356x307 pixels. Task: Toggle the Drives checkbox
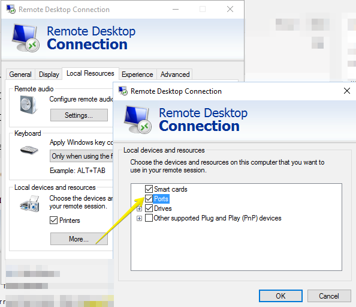149,208
